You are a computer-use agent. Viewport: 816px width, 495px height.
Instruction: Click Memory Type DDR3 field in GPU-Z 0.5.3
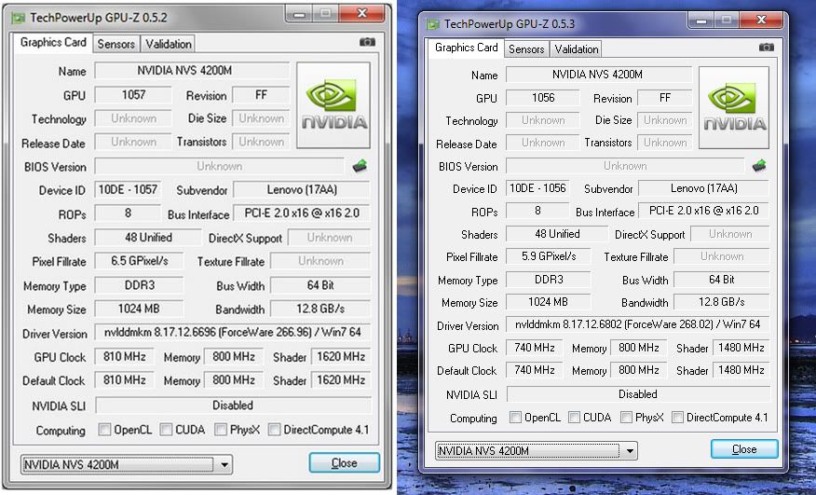click(x=549, y=280)
